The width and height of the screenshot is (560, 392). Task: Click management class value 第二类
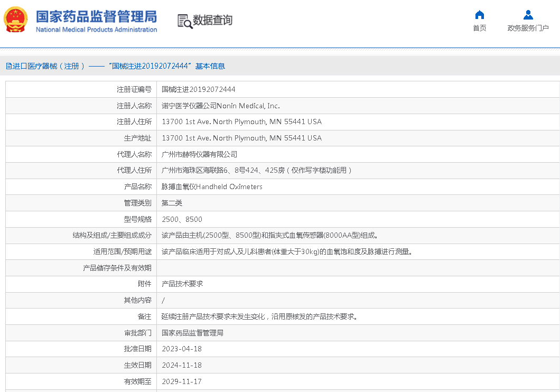(x=172, y=203)
